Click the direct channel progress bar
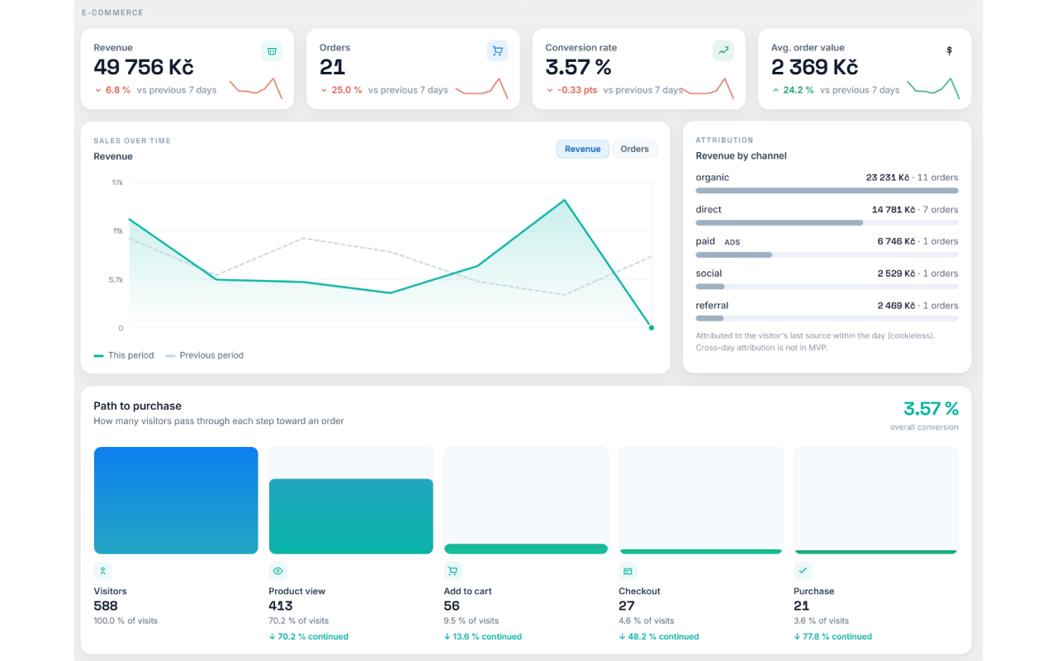1057x661 pixels. pos(827,223)
